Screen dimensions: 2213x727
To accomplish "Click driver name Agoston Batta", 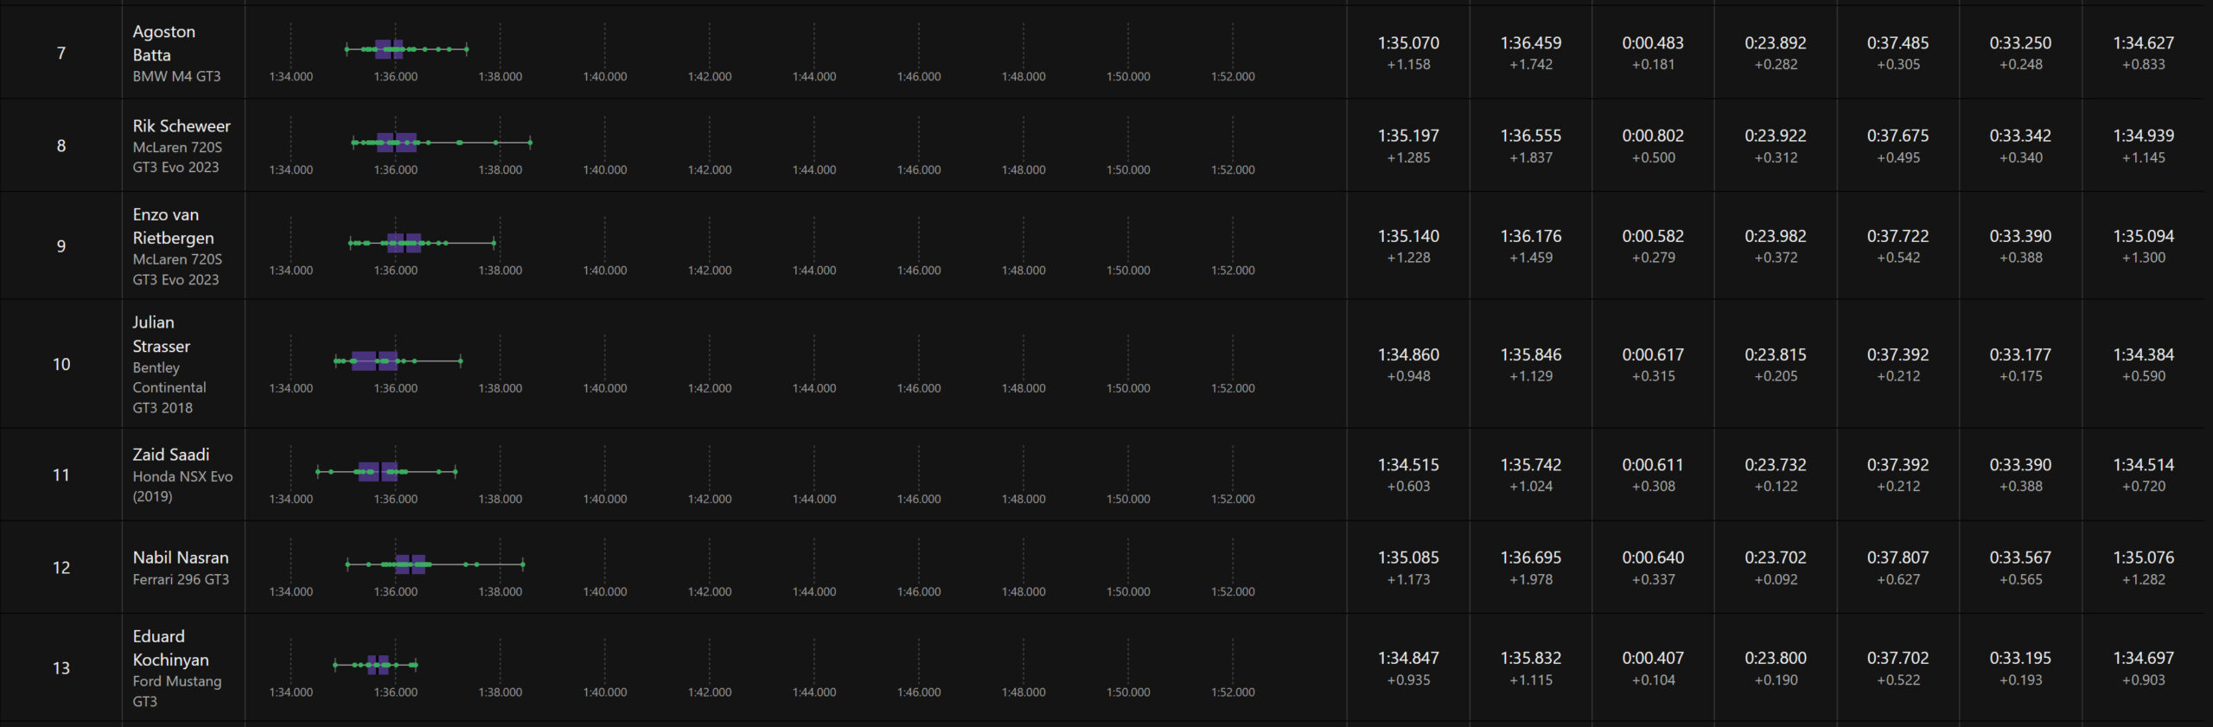I will coord(164,43).
